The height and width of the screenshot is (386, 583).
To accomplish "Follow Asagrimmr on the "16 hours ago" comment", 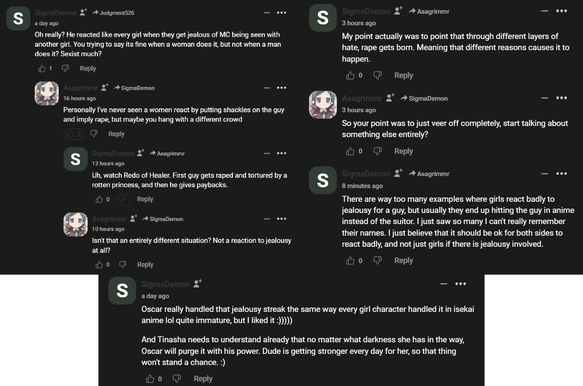I will point(105,87).
